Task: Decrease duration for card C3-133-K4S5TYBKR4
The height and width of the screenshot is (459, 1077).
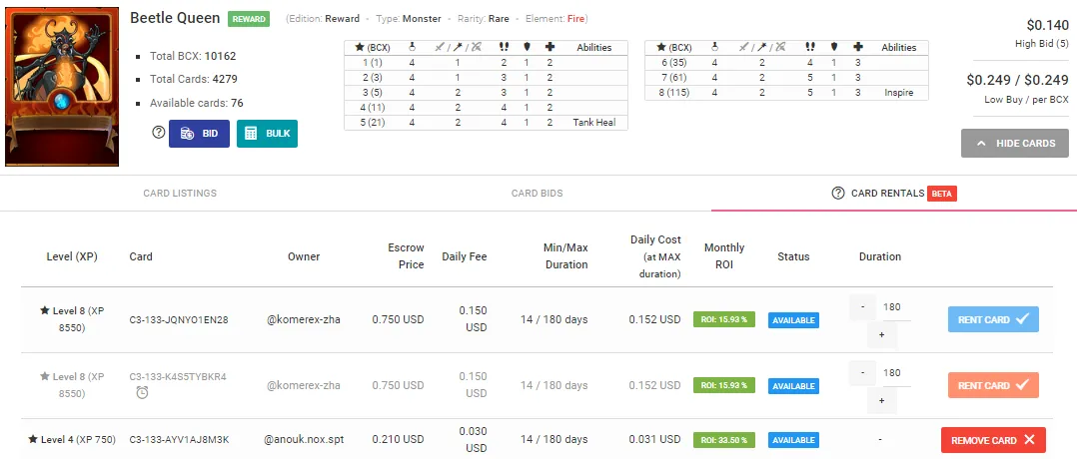Action: click(863, 373)
